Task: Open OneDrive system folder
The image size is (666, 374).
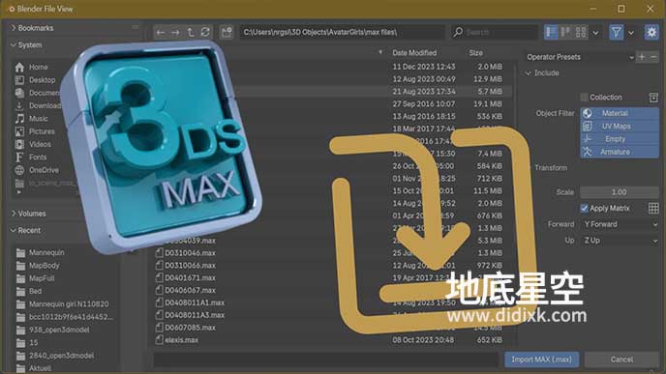Action: click(x=38, y=170)
